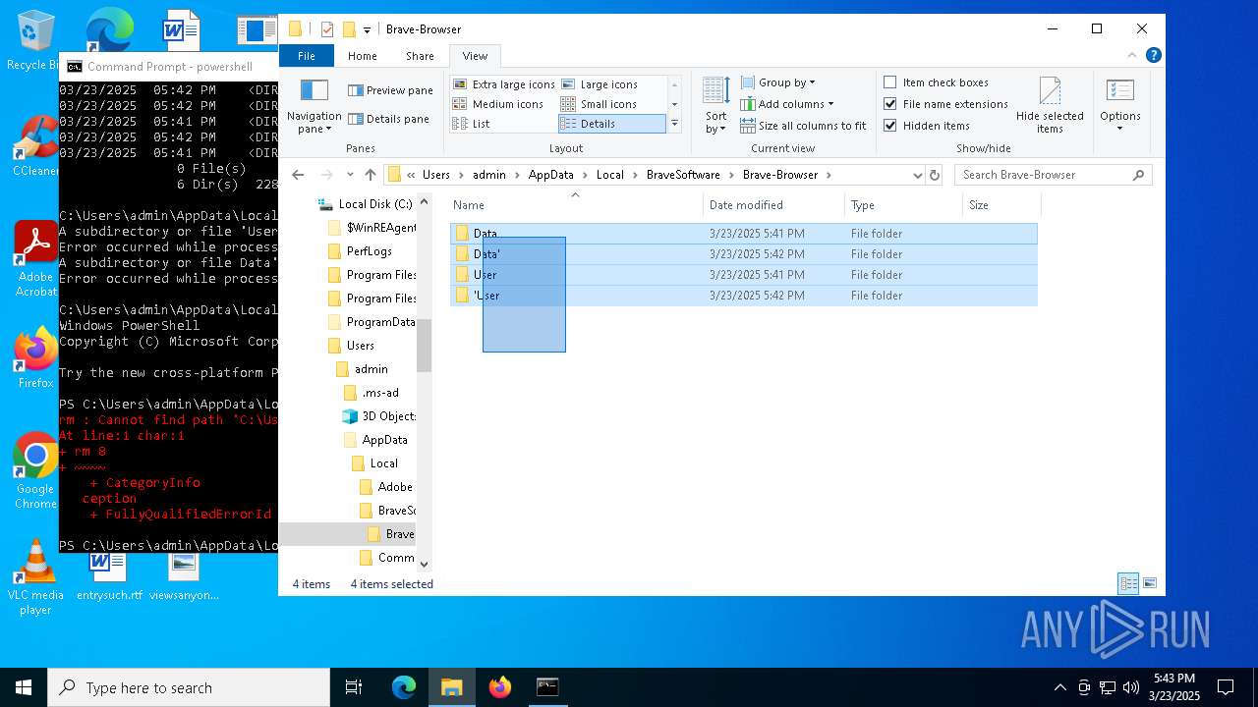The height and width of the screenshot is (707, 1258).
Task: Choose Extra large icons layout
Action: (504, 84)
